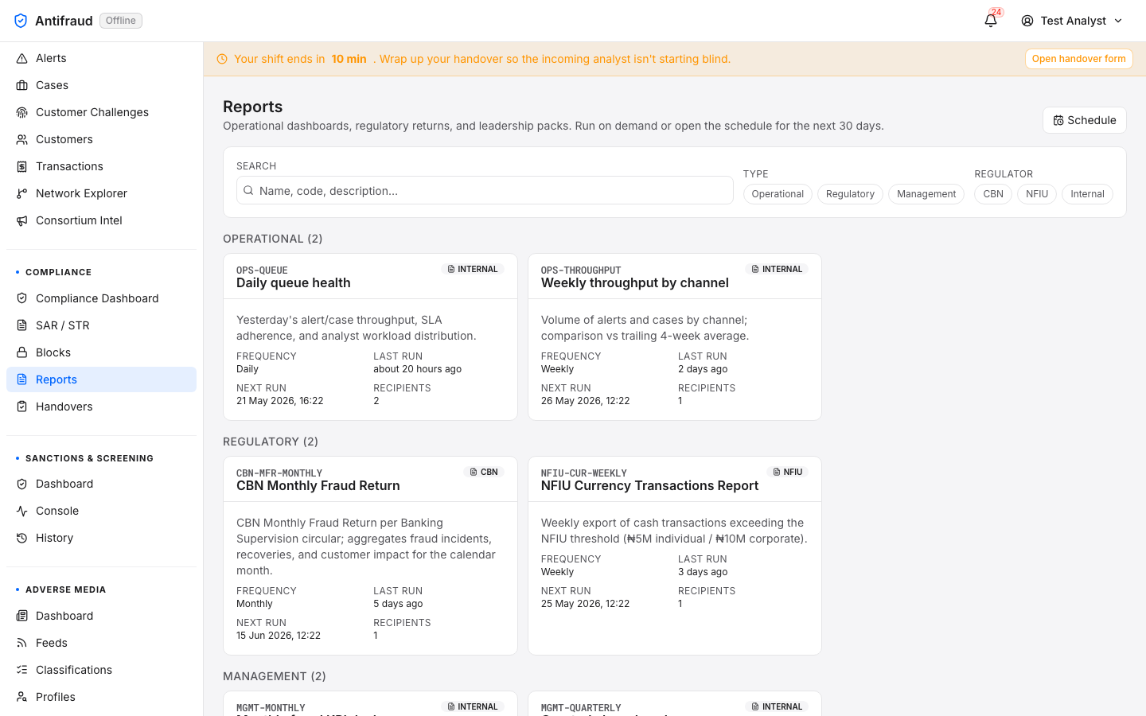Click the Transactions receipt icon
Screen dimensions: 1146x716
[22, 166]
